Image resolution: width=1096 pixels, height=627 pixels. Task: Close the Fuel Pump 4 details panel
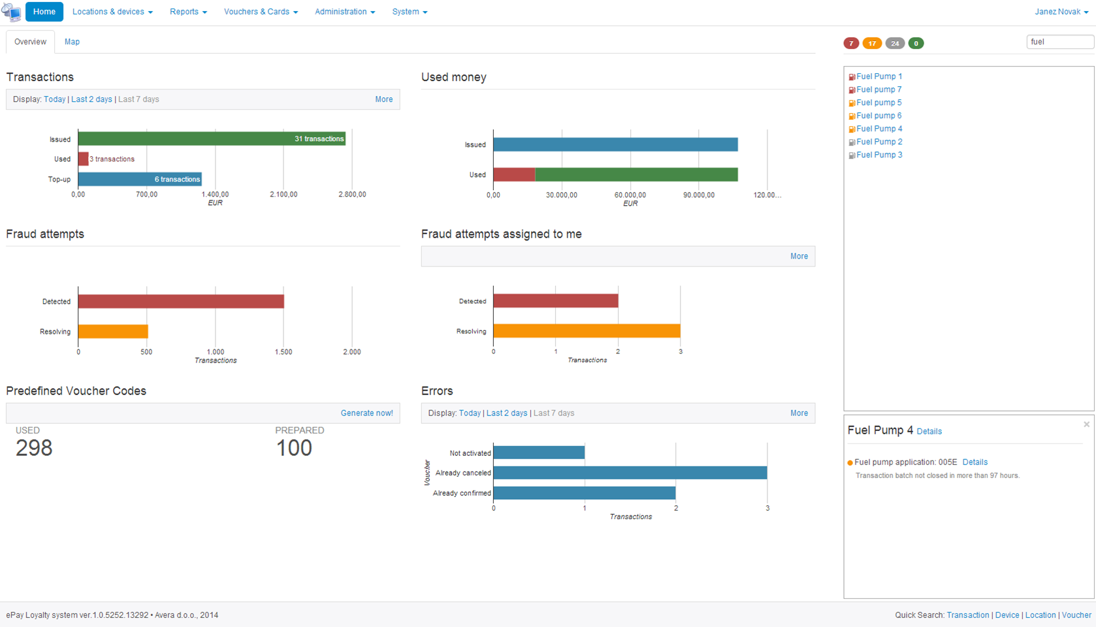(x=1086, y=425)
